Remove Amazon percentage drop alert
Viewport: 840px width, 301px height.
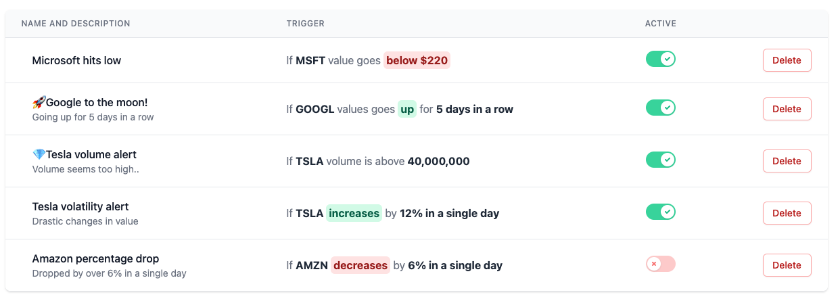tap(787, 265)
